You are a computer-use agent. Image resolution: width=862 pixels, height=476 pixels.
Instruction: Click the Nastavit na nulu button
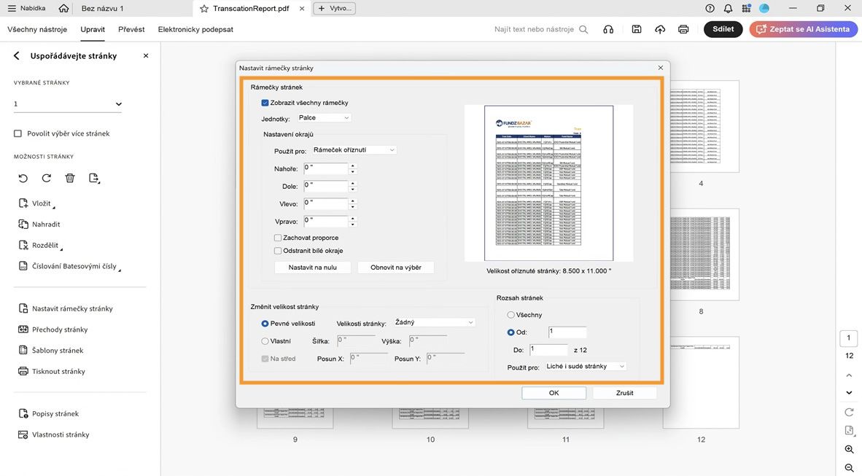312,268
